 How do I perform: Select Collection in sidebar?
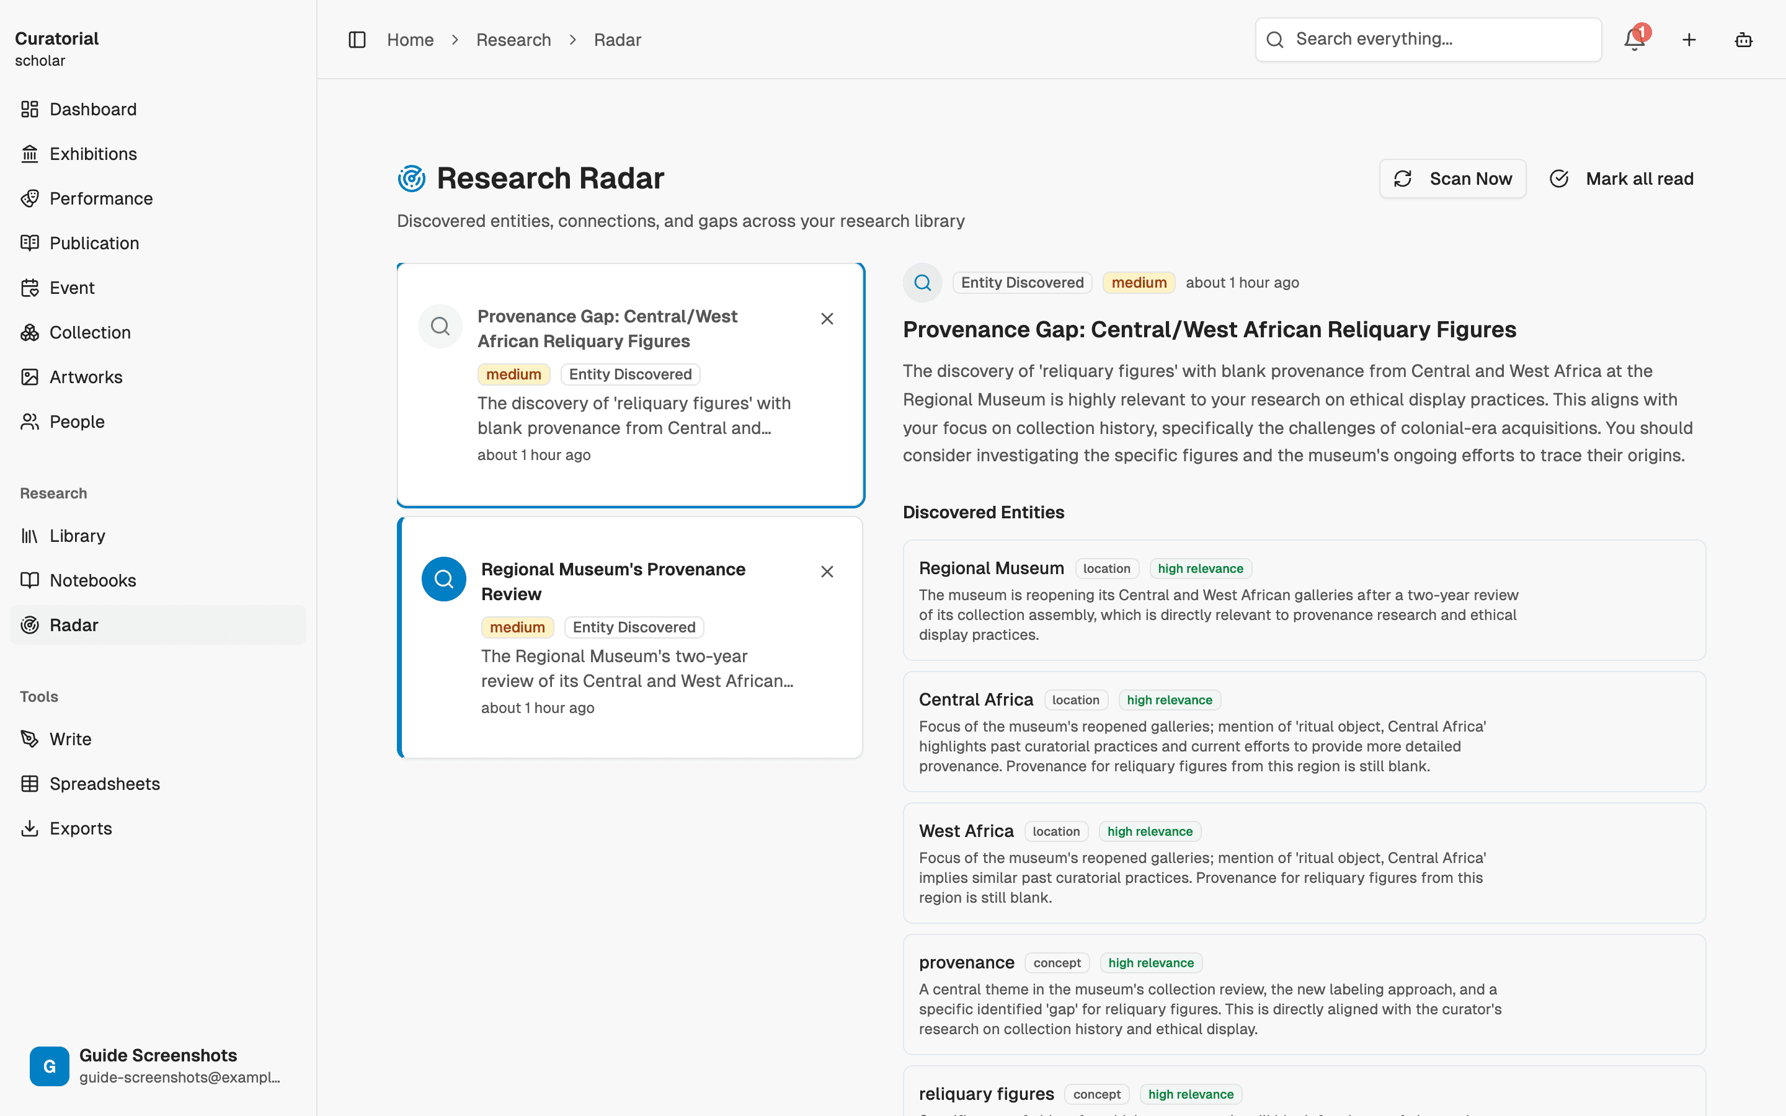pos(158,332)
